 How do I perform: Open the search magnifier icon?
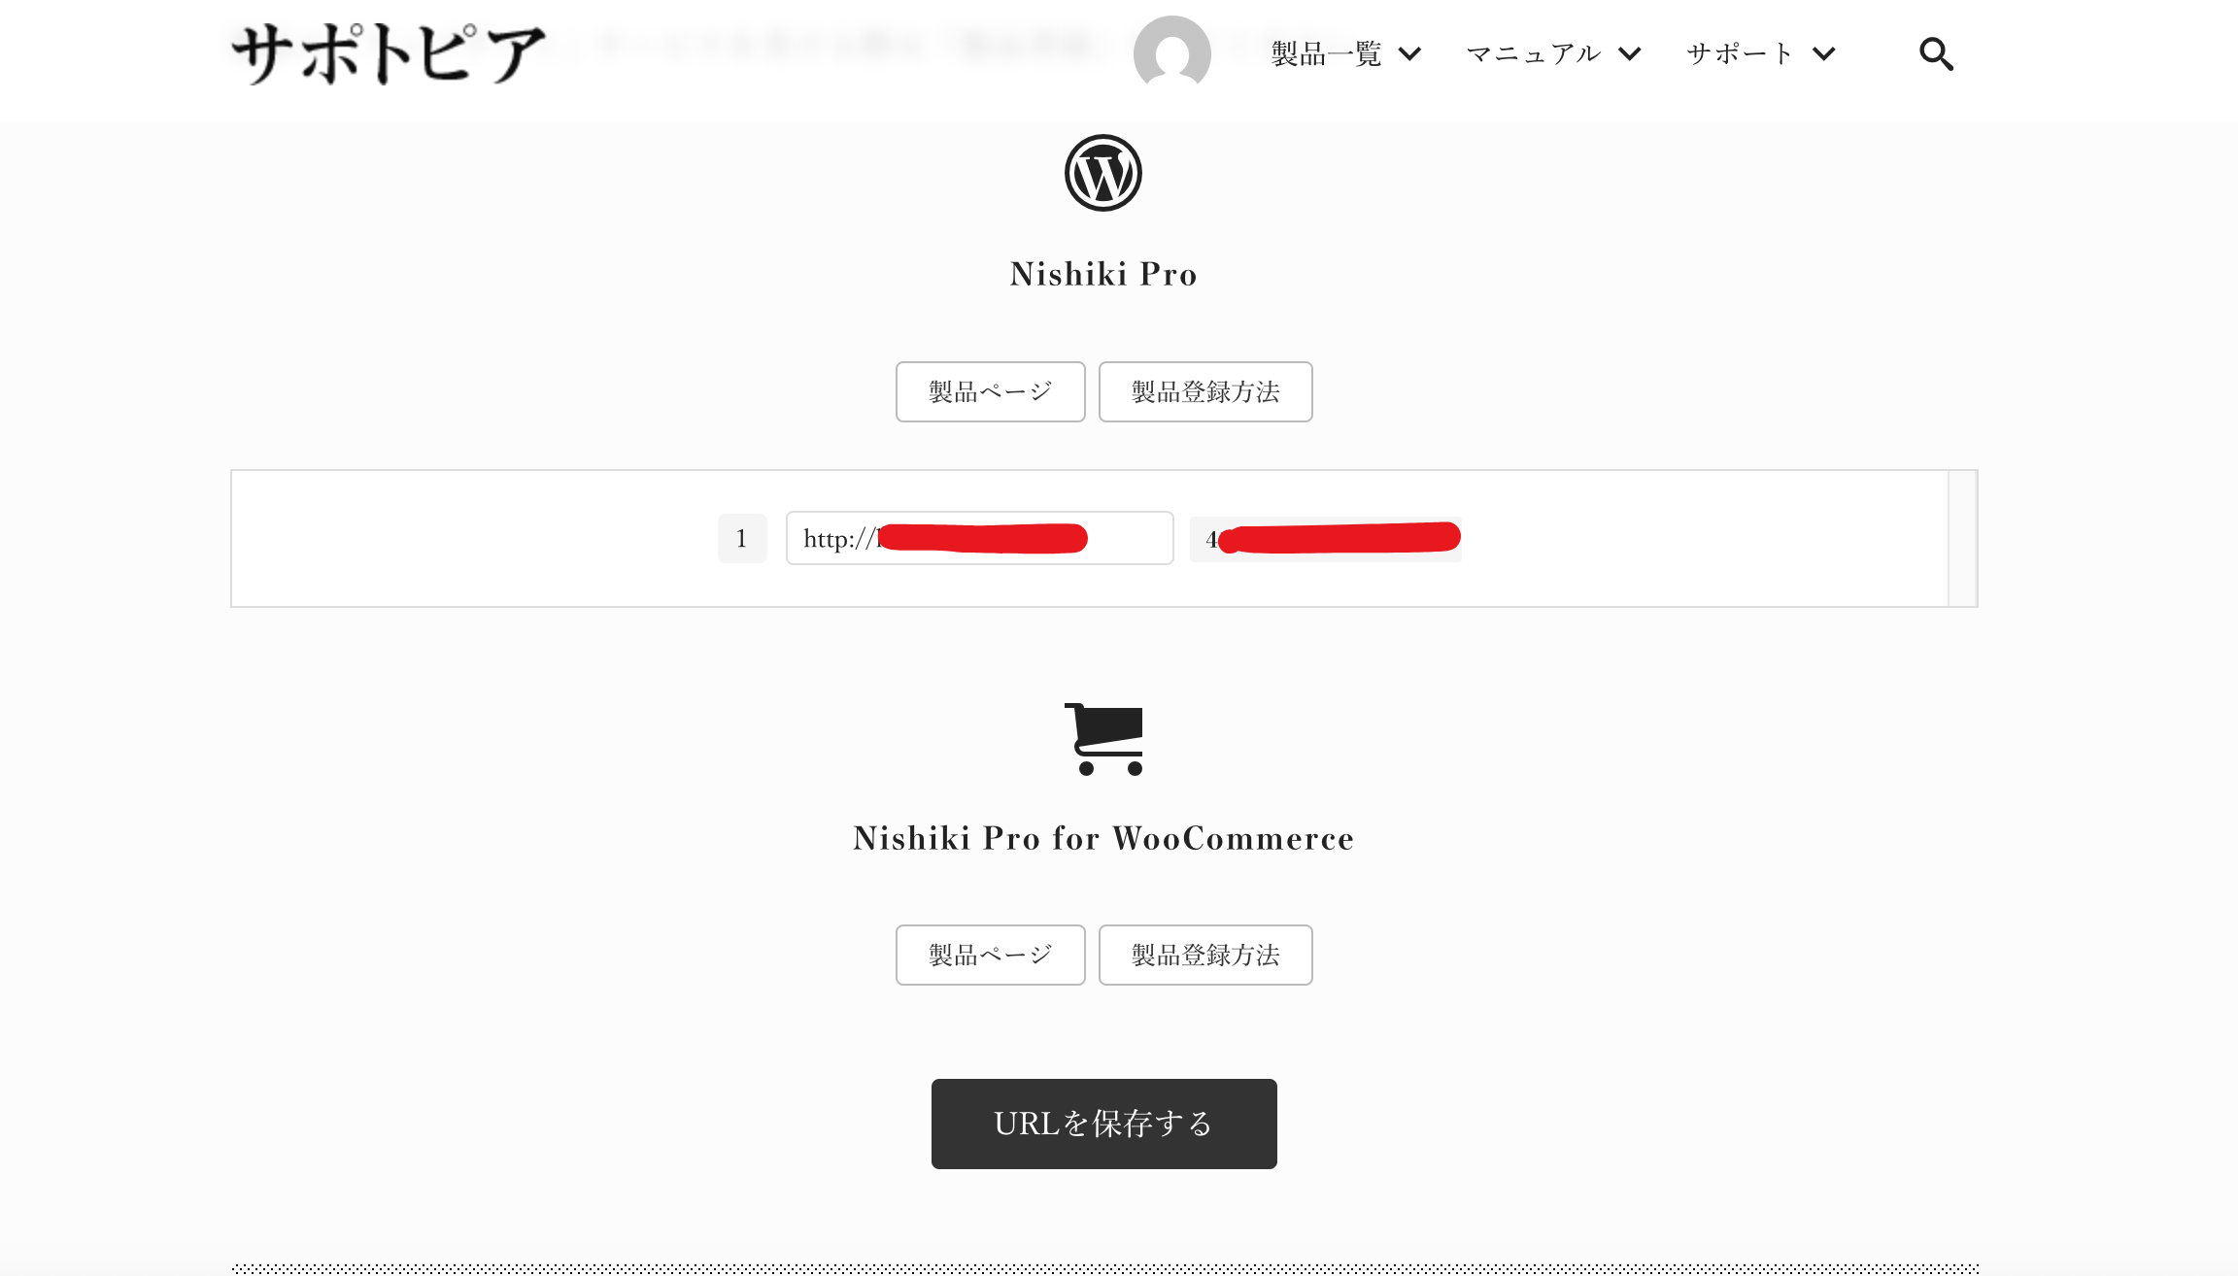(1936, 54)
